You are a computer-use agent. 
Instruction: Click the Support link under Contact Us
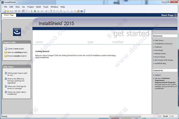(x=158, y=75)
